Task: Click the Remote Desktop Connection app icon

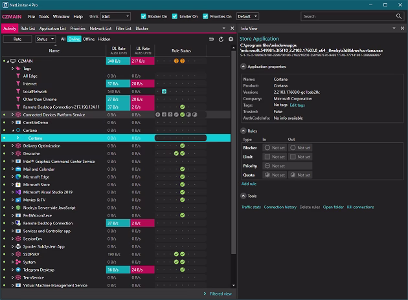Action: click(18, 223)
